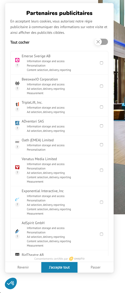The width and height of the screenshot is (125, 293).
Task: Check the Emerse Sverige AB checkbox
Action: coord(101,63)
